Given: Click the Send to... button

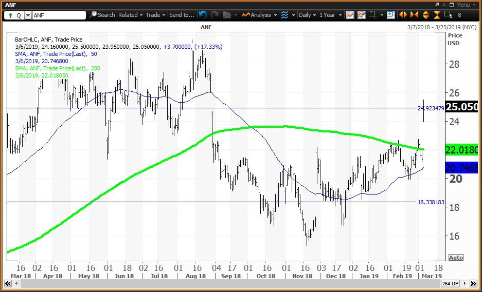Looking at the screenshot, I should pyautogui.click(x=182, y=15).
